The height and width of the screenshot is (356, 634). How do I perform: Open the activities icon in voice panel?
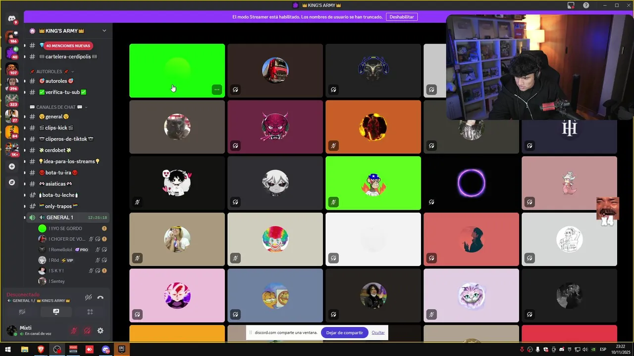[90, 312]
